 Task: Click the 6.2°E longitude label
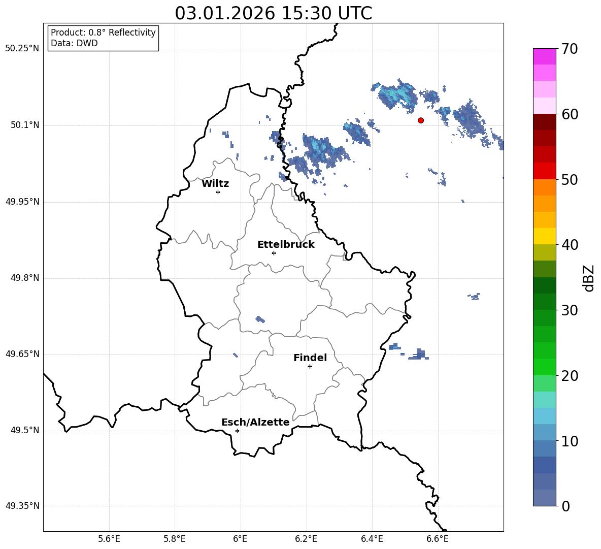click(x=306, y=539)
